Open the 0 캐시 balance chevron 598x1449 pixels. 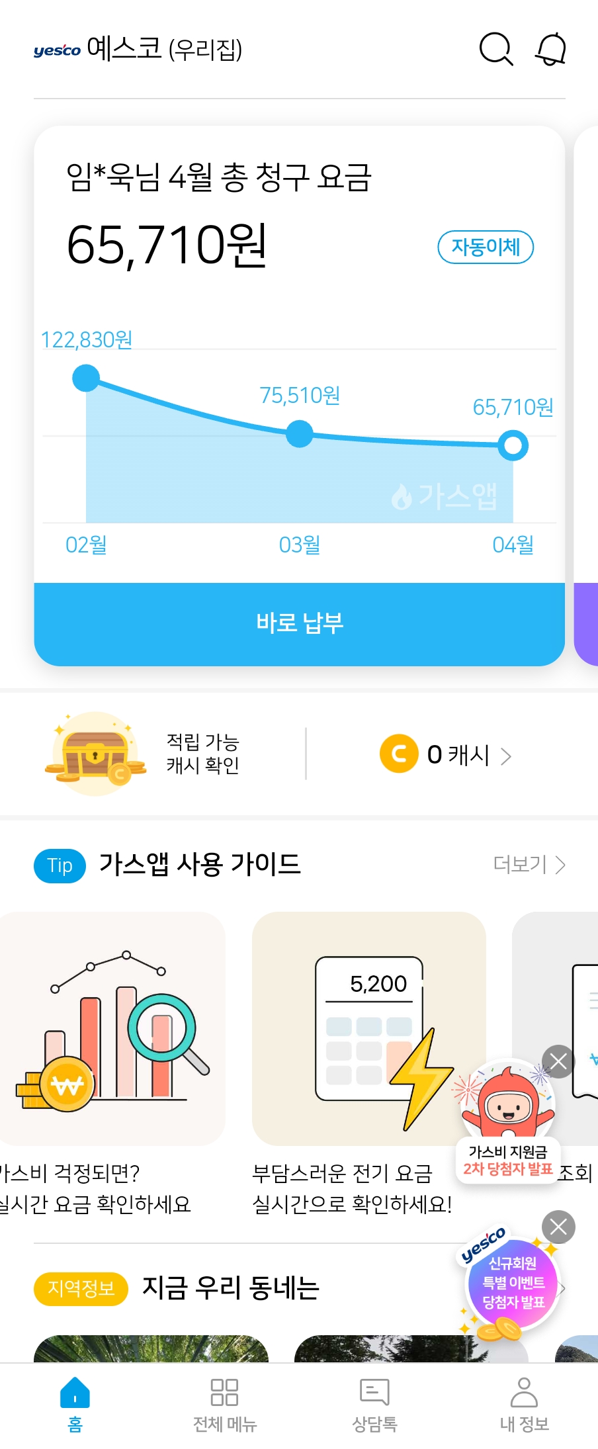point(506,756)
